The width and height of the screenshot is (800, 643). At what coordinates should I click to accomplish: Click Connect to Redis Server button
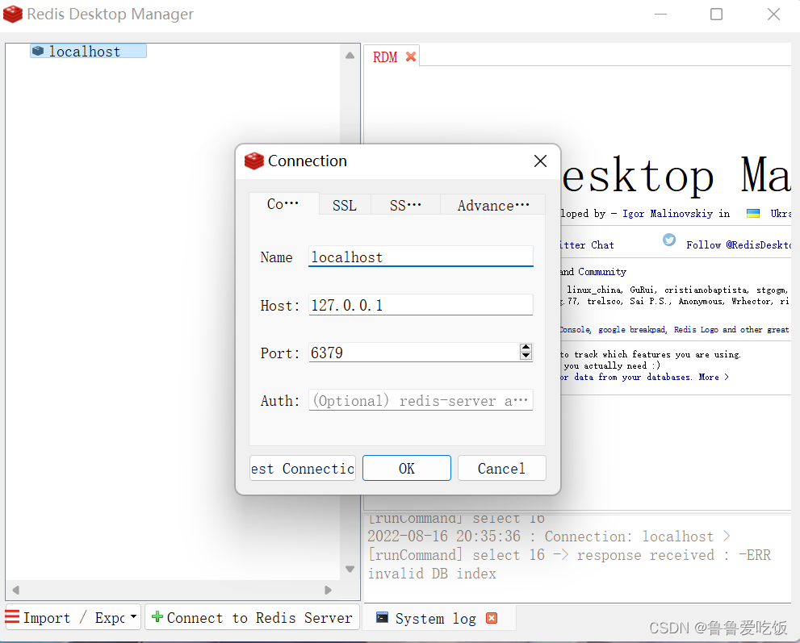pyautogui.click(x=252, y=617)
